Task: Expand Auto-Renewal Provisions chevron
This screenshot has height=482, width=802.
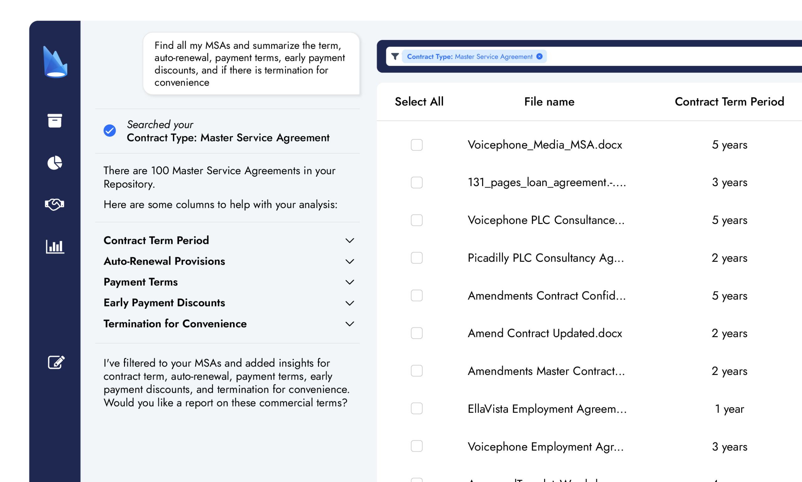Action: coord(350,261)
